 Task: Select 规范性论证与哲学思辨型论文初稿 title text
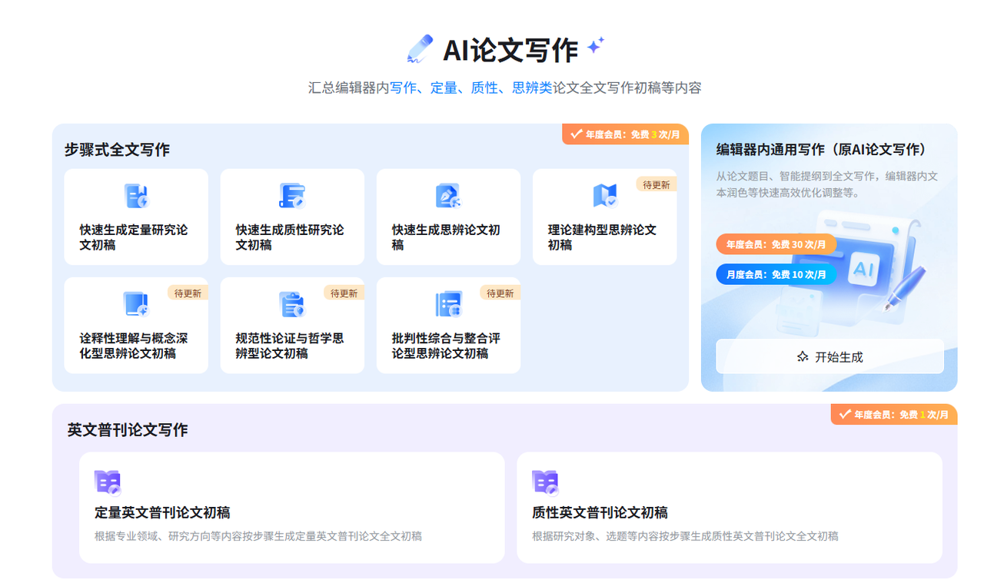tap(290, 346)
